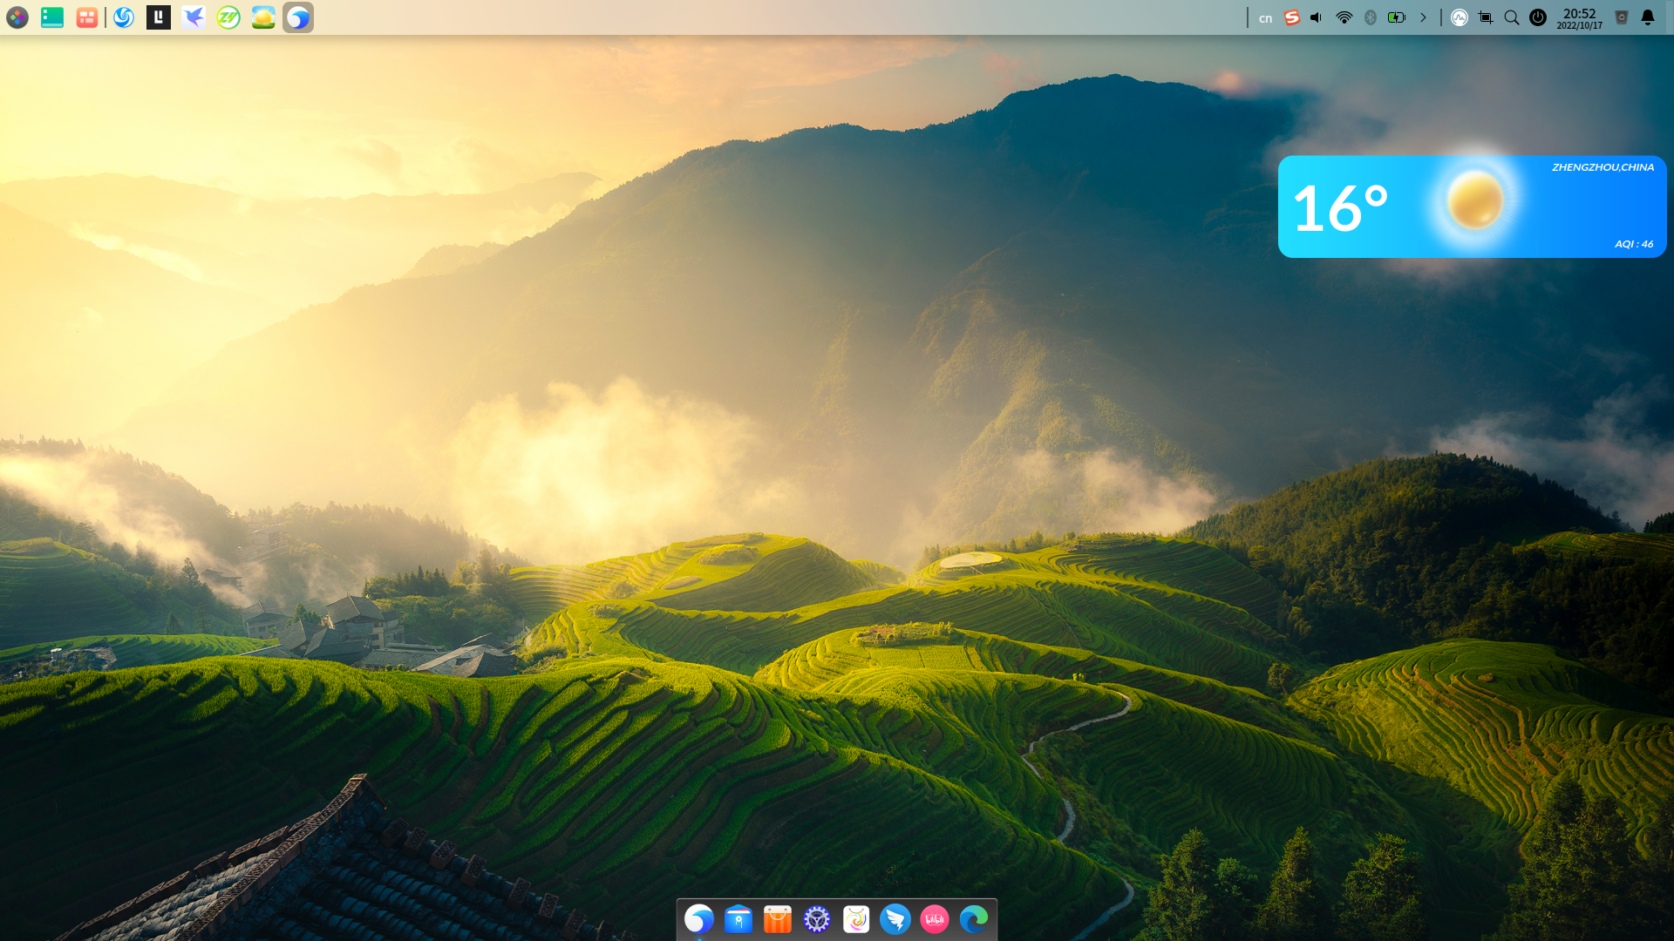The image size is (1674, 941).
Task: Click the volume speaker tray icon
Action: (x=1317, y=17)
